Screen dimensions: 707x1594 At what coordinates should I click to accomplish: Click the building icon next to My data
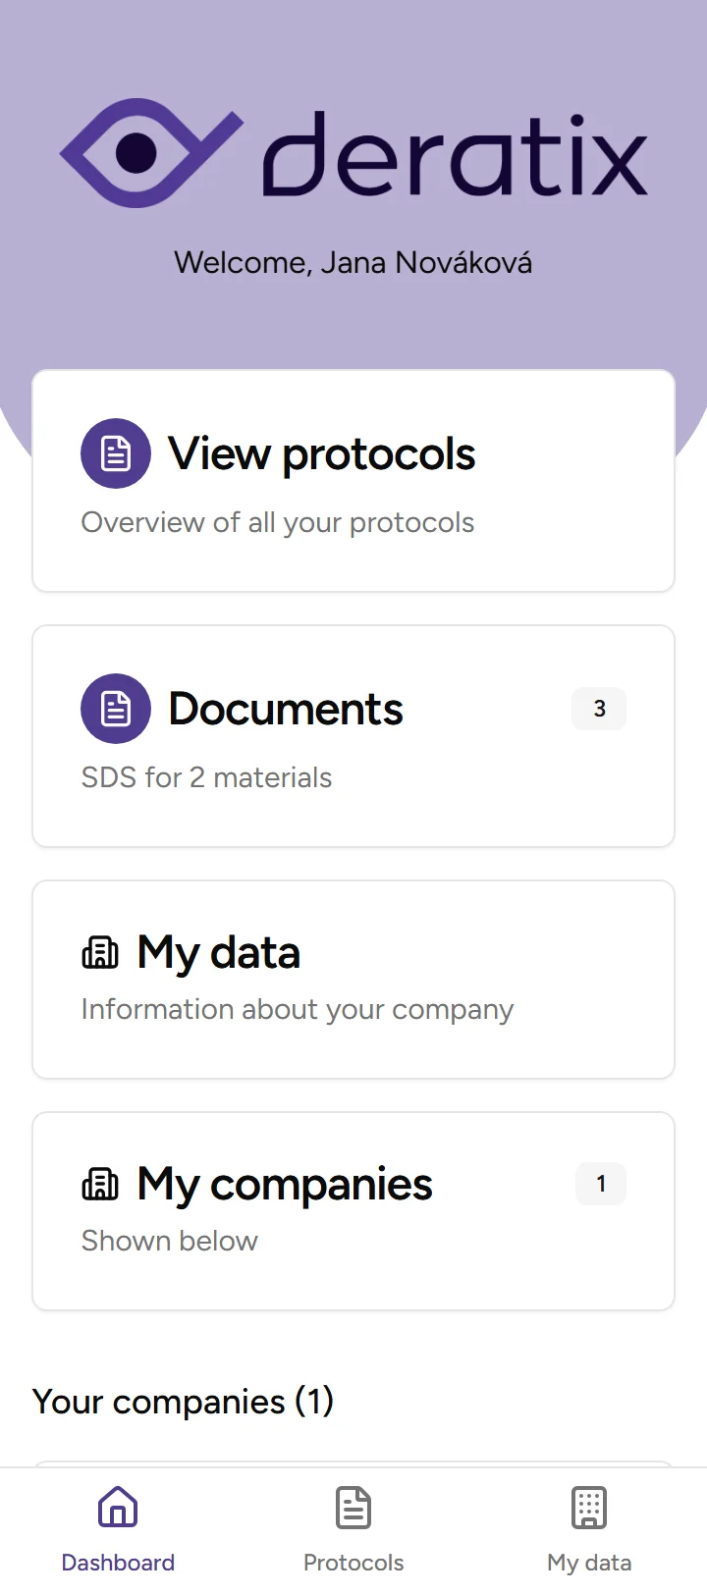pos(99,951)
